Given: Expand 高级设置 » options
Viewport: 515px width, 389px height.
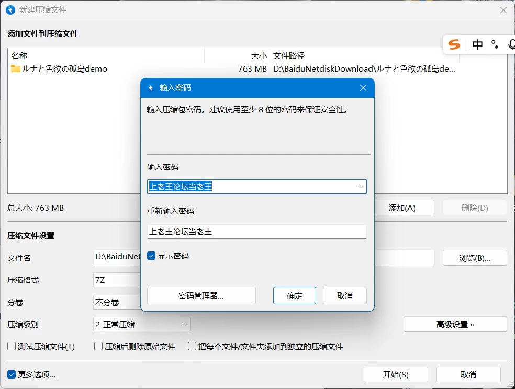Looking at the screenshot, I should point(455,324).
